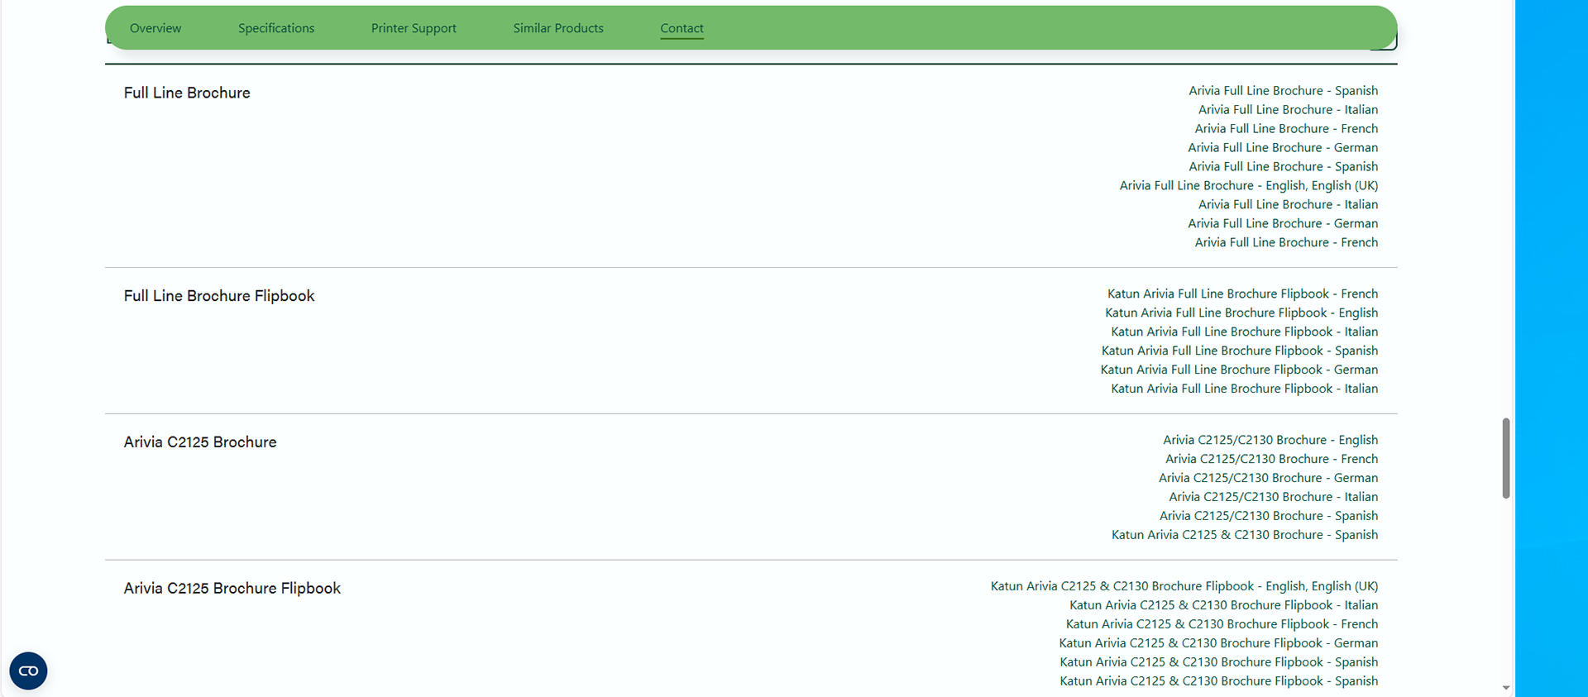Open the Contact tab
This screenshot has height=697, width=1588.
pyautogui.click(x=682, y=28)
